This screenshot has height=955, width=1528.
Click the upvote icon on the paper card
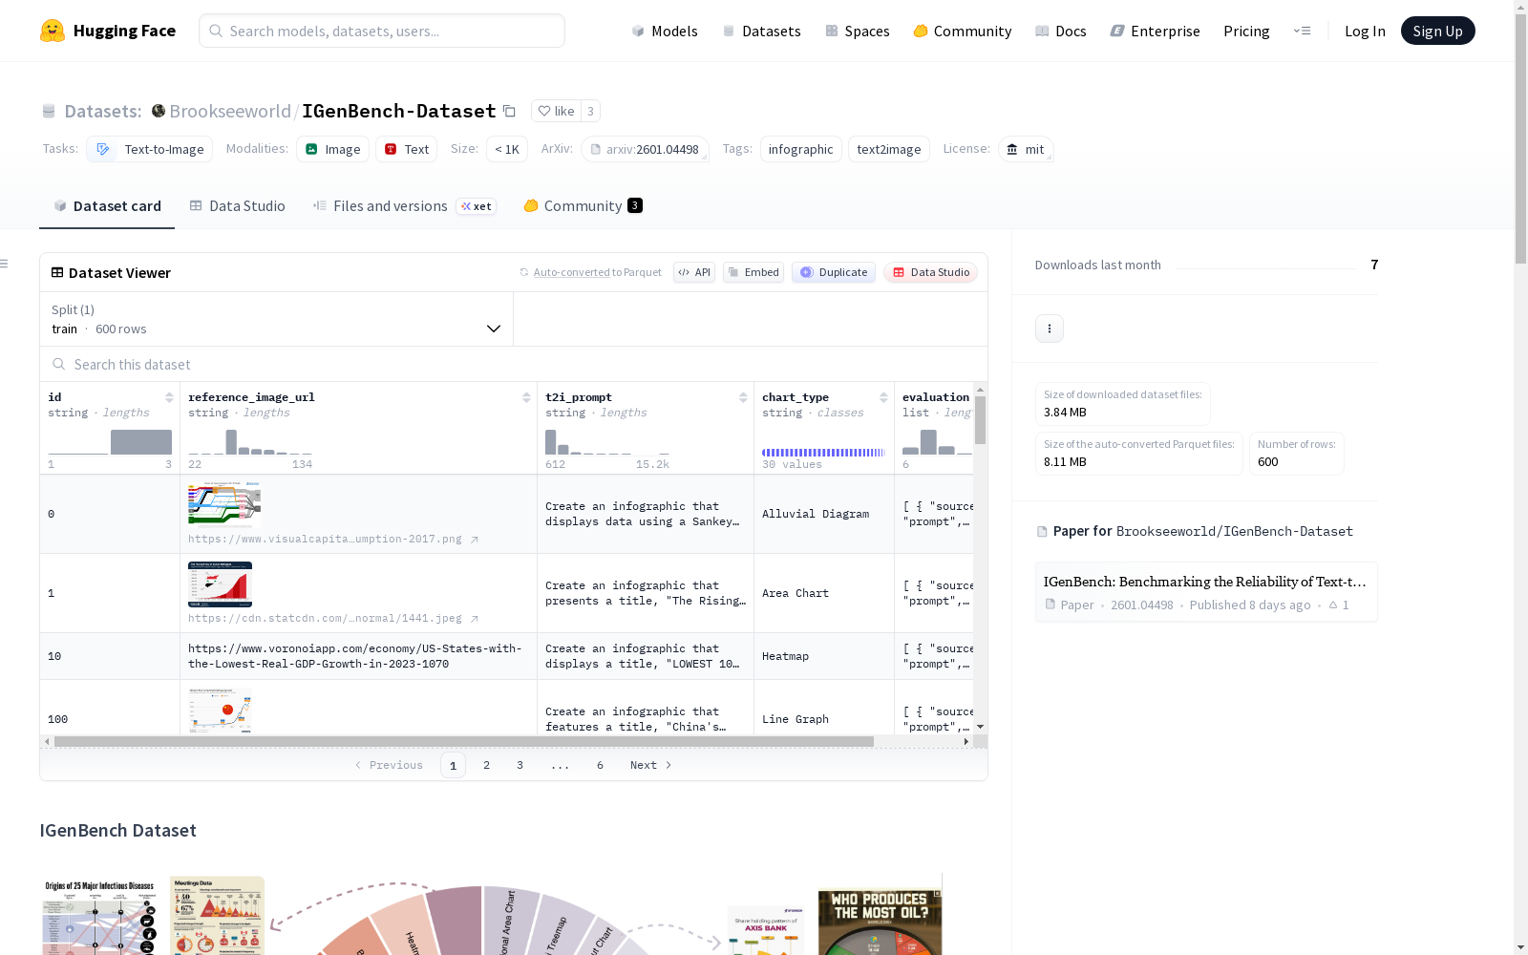point(1333,605)
